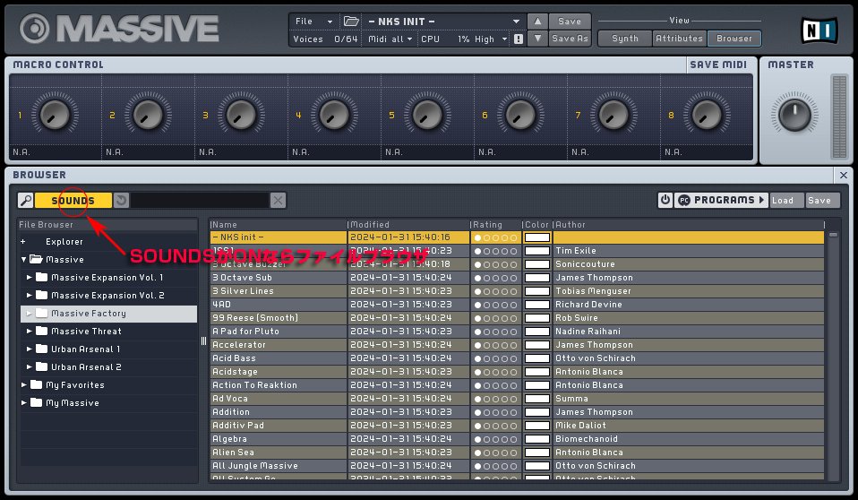This screenshot has height=500, width=858.
Task: Click the refresh icon next to SOUNDS
Action: point(121,201)
